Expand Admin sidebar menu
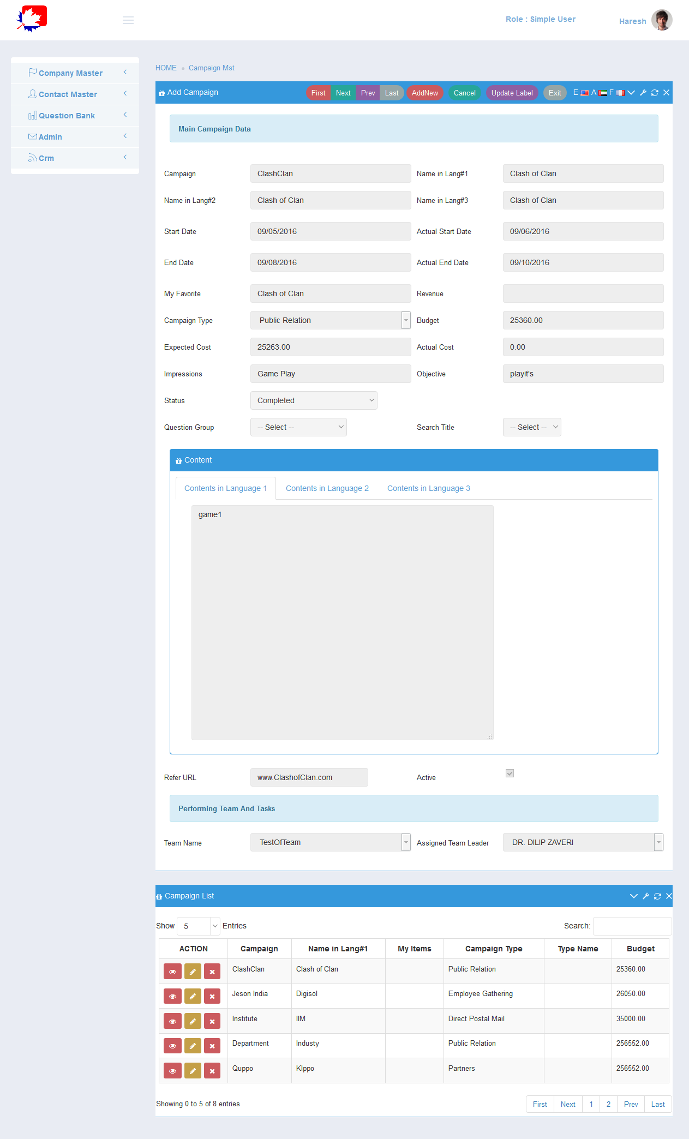The width and height of the screenshot is (689, 1139). click(x=75, y=136)
